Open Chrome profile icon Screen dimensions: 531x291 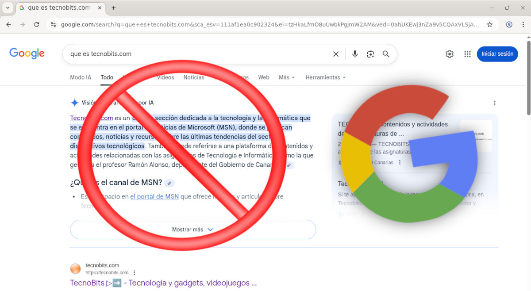[x=509, y=25]
